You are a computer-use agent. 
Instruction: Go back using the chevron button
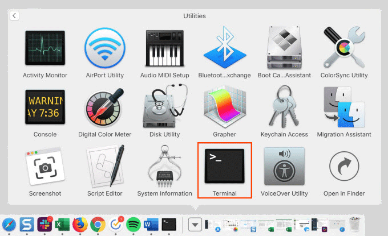coord(15,16)
